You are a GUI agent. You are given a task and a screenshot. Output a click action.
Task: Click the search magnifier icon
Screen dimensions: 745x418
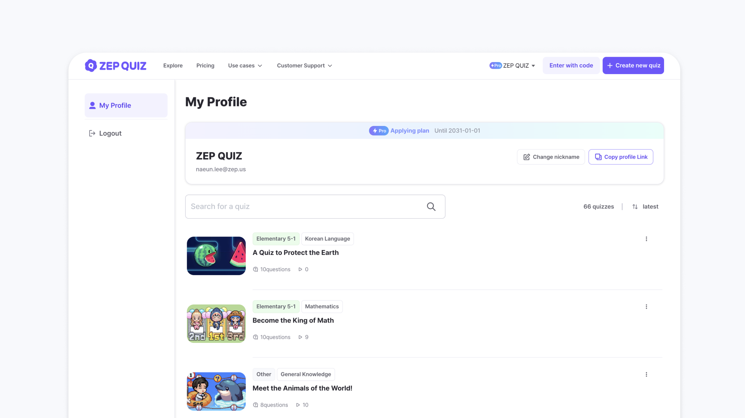pos(431,206)
